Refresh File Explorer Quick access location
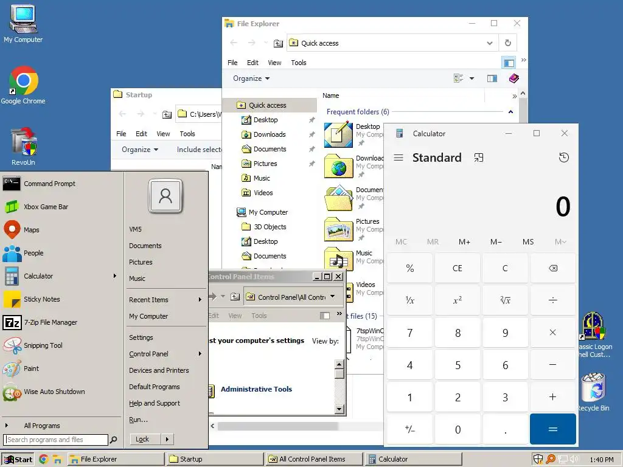Screen dimensions: 623x467 (x=508, y=43)
